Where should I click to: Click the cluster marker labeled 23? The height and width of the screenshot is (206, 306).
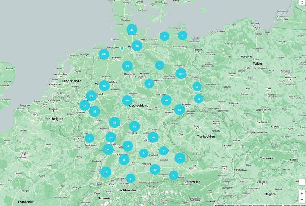tap(91, 96)
